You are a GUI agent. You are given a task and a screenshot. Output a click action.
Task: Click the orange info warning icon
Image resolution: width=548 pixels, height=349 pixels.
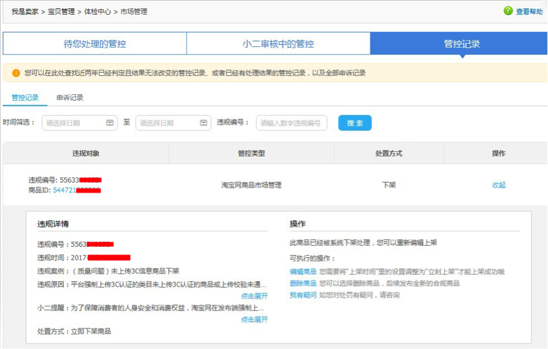coord(16,73)
